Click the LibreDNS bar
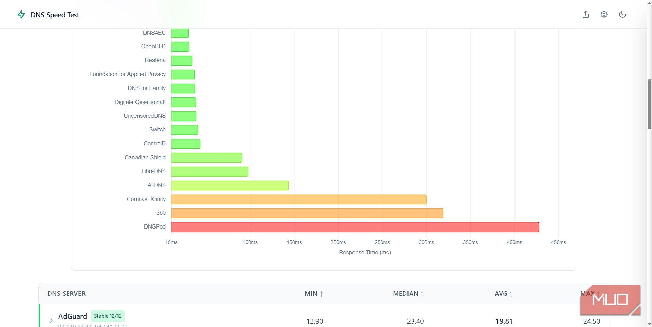The height and width of the screenshot is (327, 652). [210, 171]
